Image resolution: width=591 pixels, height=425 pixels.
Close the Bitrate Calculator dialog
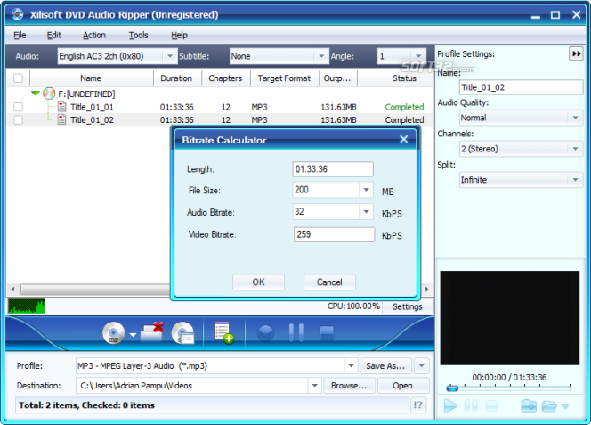[404, 139]
